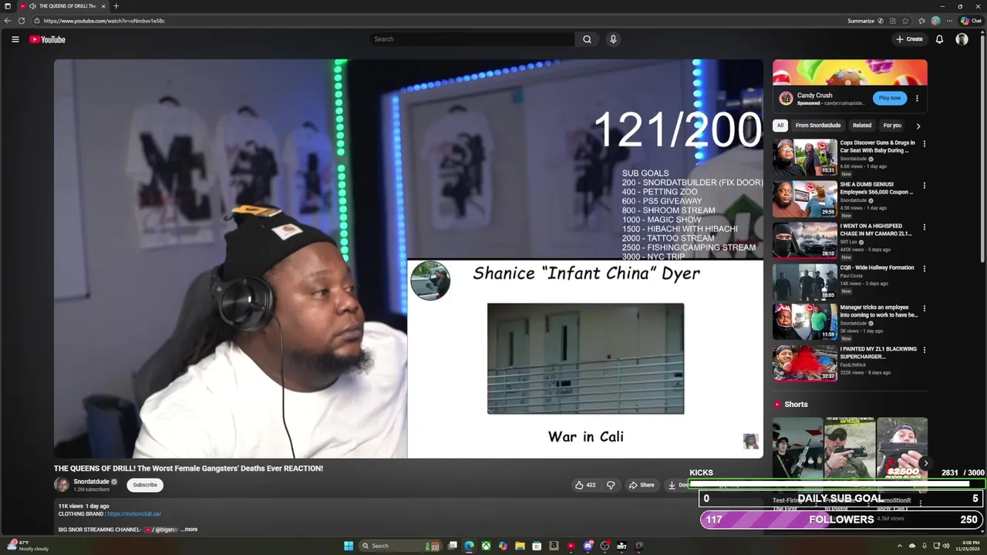The height and width of the screenshot is (555, 987).
Task: Open options for PAINTED MY ZL1 video
Action: [x=925, y=350]
